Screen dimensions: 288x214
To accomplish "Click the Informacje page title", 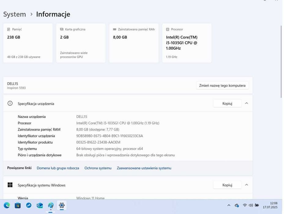I will [53, 14].
